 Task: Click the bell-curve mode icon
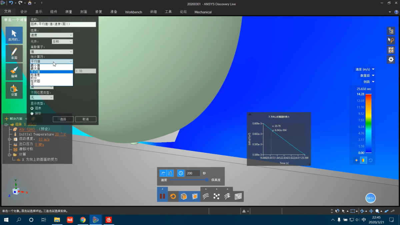click(170, 173)
